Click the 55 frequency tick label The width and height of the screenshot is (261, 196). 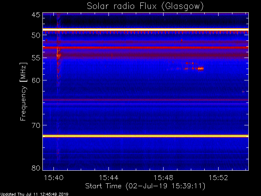tap(36, 58)
